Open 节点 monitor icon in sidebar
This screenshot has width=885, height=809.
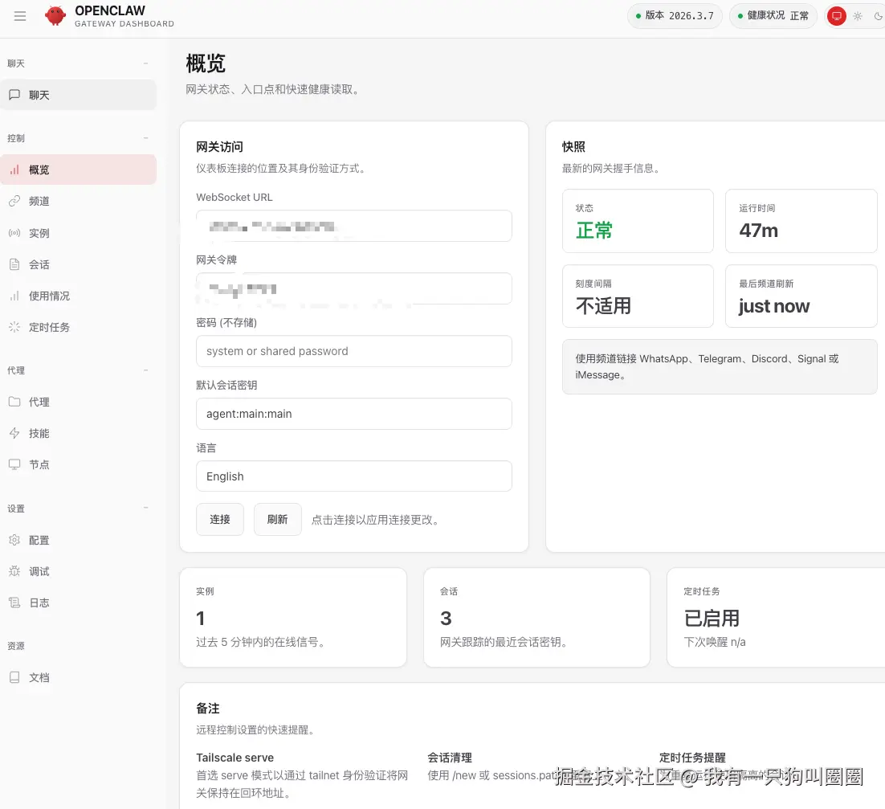14,464
